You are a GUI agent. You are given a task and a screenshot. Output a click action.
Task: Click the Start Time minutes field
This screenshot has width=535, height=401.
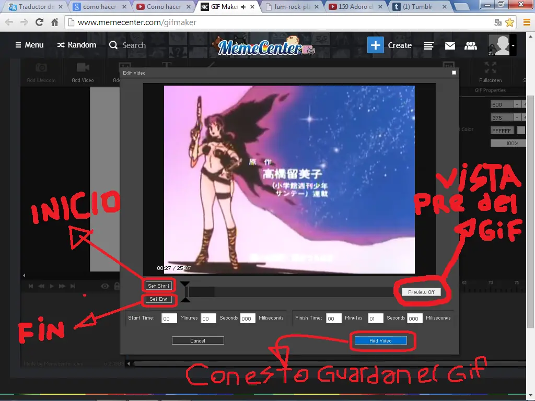[169, 318]
